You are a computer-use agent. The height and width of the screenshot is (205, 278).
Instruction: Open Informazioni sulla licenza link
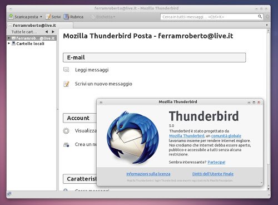148,174
